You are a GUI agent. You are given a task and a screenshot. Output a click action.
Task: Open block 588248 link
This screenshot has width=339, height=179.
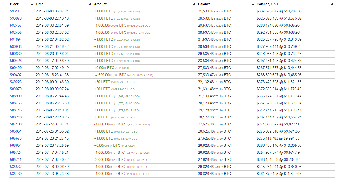pos(16,117)
